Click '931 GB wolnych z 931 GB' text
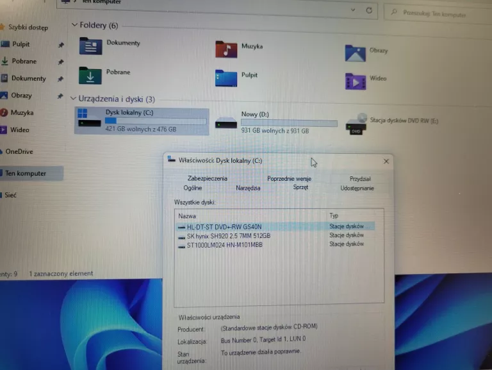This screenshot has height=370, width=492. (x=275, y=131)
